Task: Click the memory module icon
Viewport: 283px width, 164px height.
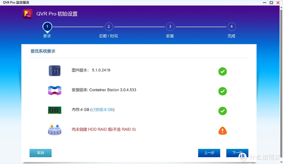Action: (x=55, y=110)
